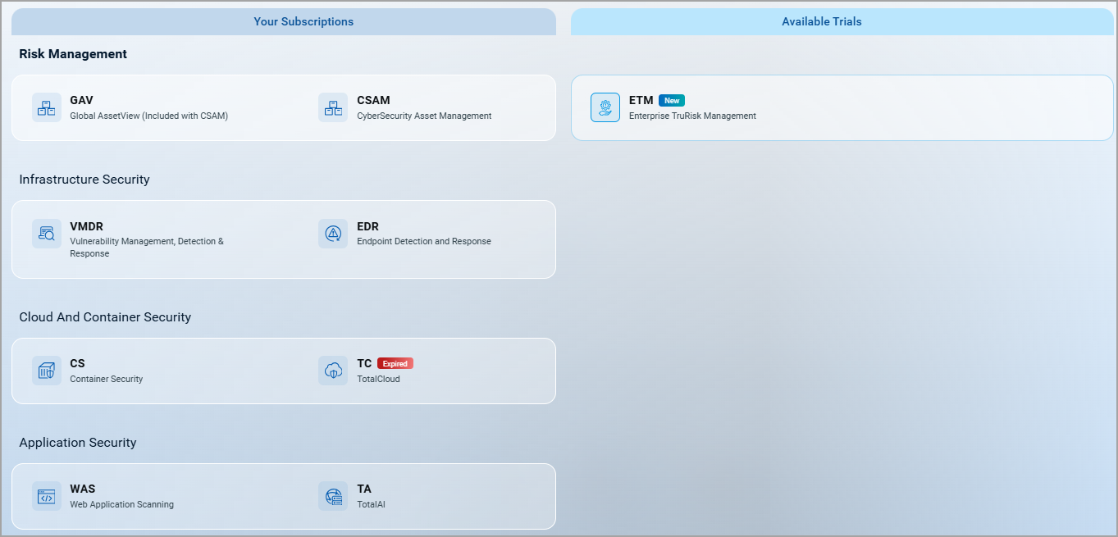Viewport: 1118px width, 537px height.
Task: Click 'Container Security' description
Action: [107, 379]
